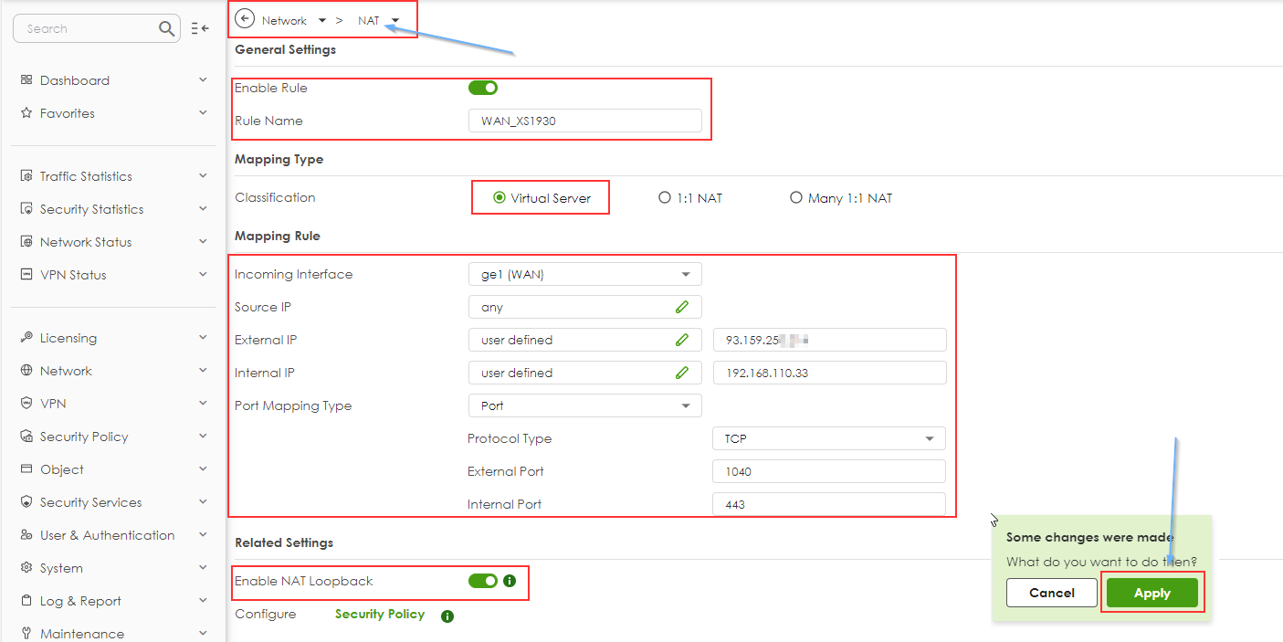The height and width of the screenshot is (642, 1283).
Task: Open the Protocol Type dropdown
Action: tap(828, 439)
